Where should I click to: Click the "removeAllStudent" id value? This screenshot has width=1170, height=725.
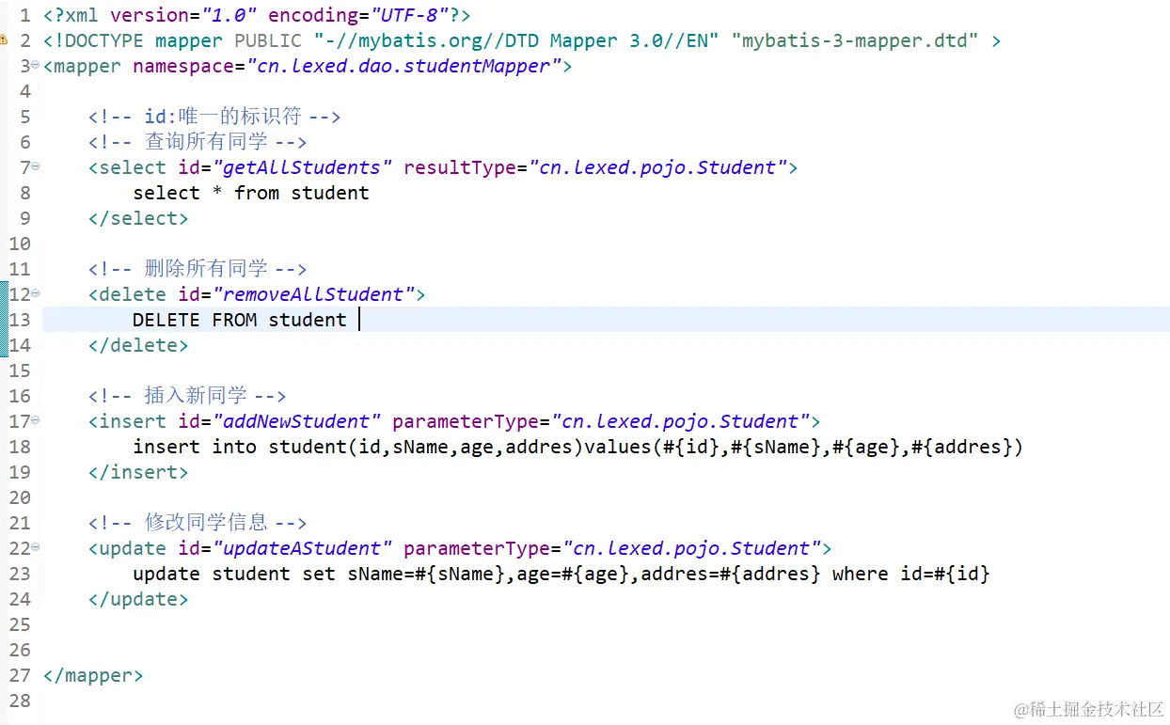point(314,294)
